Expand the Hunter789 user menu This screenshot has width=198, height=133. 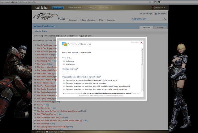pos(160,8)
